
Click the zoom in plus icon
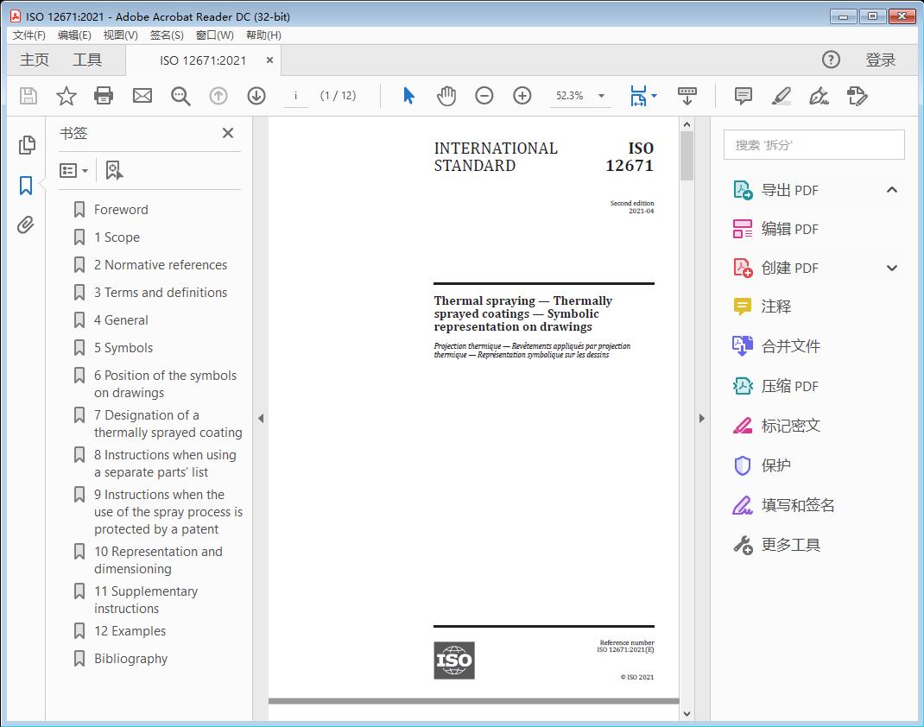tap(522, 96)
